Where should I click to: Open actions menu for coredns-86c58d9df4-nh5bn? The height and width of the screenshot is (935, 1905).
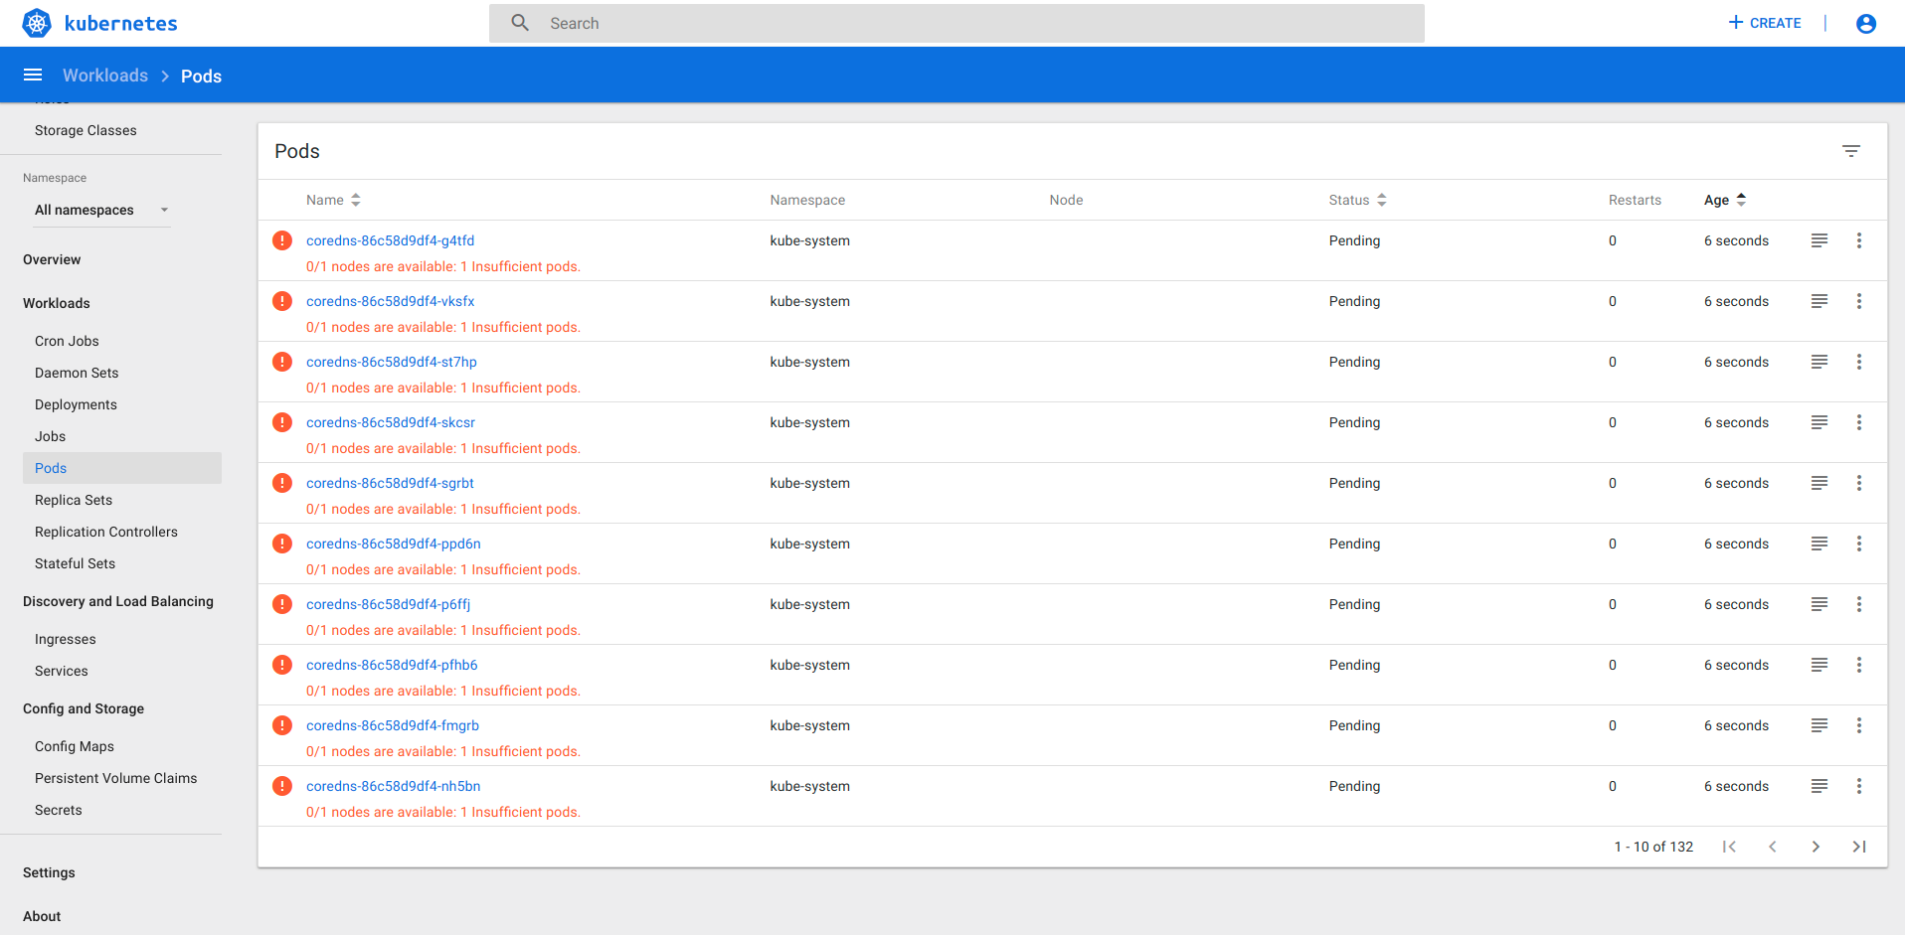1859,786
